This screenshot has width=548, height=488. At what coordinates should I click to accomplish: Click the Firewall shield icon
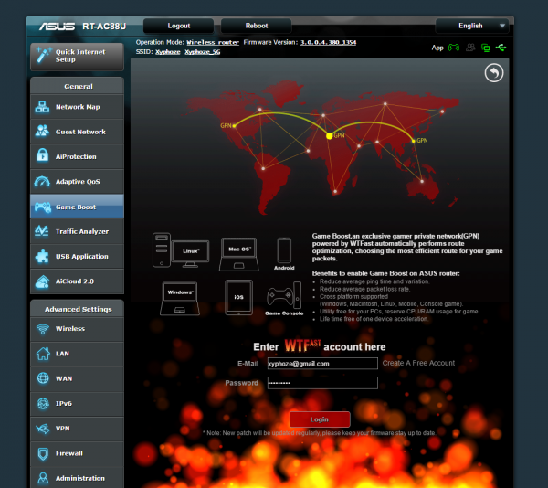(x=43, y=453)
